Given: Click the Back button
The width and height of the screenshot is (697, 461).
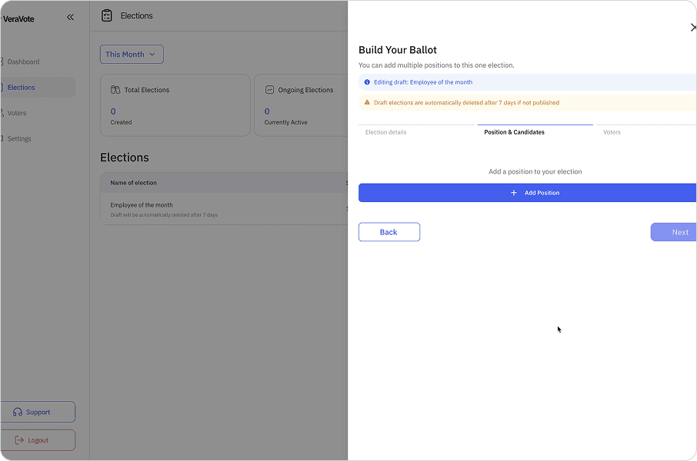Looking at the screenshot, I should [x=389, y=232].
